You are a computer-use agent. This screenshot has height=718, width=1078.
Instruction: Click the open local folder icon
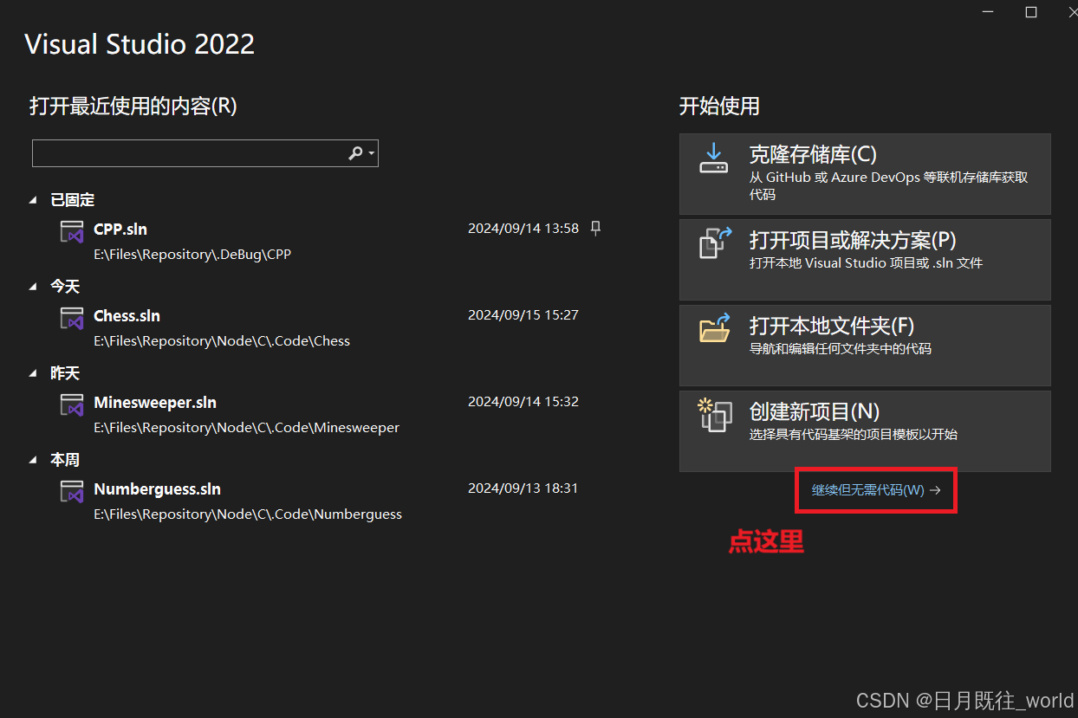click(x=716, y=328)
